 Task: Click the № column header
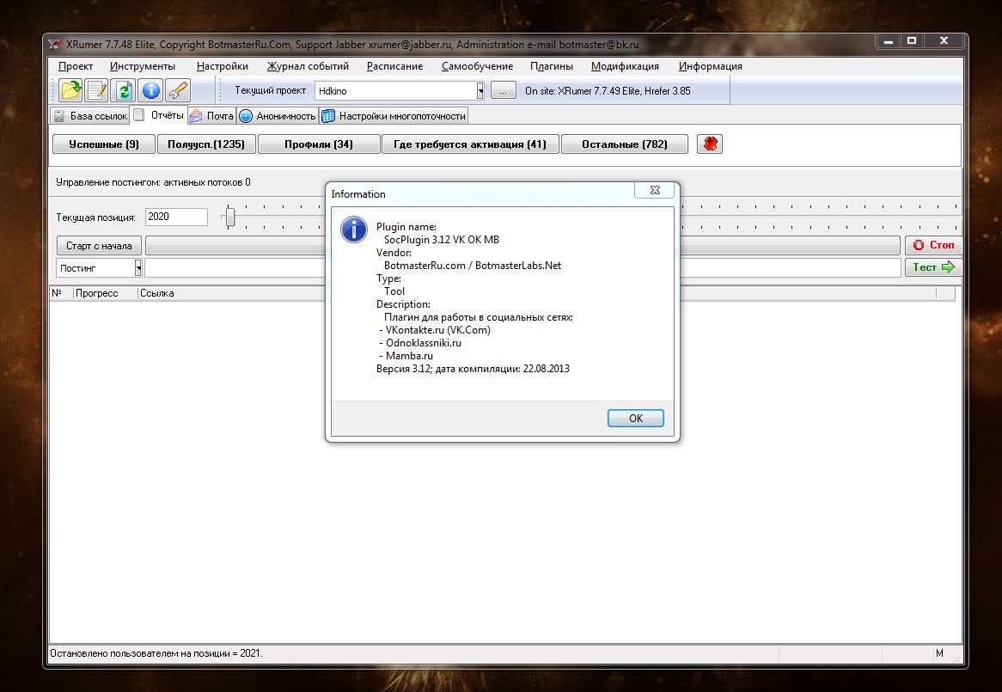tap(61, 292)
